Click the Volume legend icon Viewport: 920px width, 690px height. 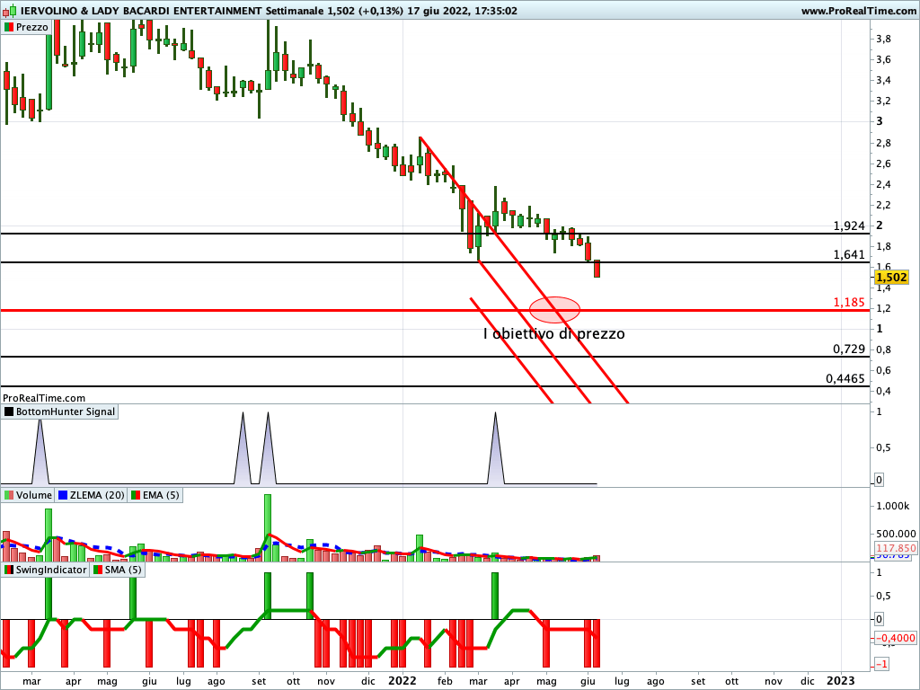(9, 495)
